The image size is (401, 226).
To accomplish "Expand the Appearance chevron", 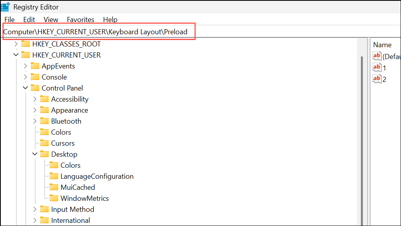I will pyautogui.click(x=35, y=110).
